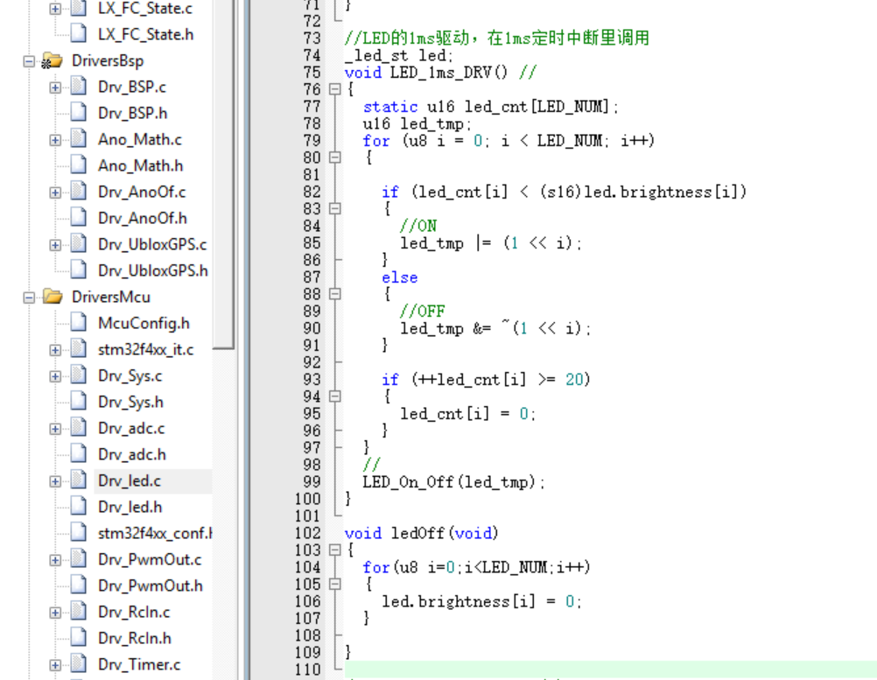Open Drv_led.h from the tree

click(130, 508)
